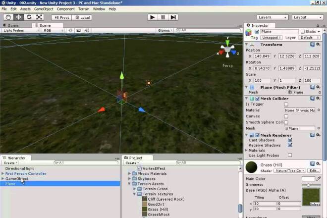The image size is (327, 218).
Task: Enable the Convex checkbox
Action: click(286, 116)
